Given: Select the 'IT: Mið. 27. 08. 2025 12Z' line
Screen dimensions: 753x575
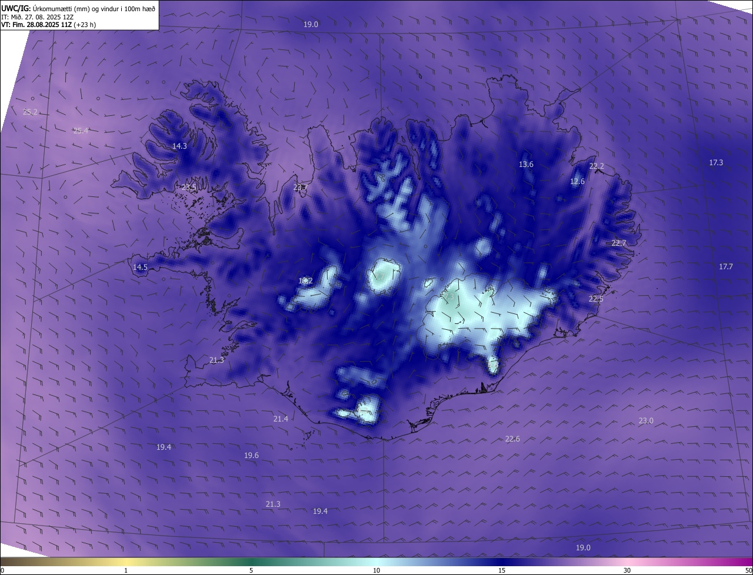Looking at the screenshot, I should point(38,17).
